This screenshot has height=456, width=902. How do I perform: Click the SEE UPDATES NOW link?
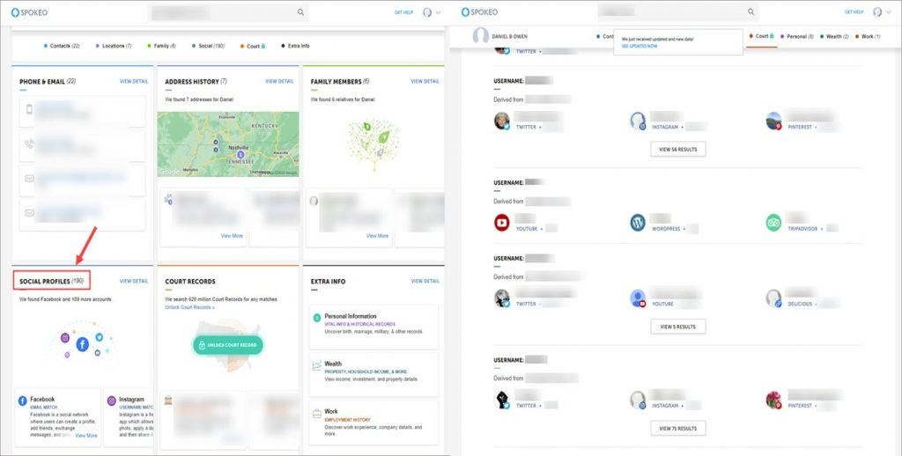[x=640, y=46]
